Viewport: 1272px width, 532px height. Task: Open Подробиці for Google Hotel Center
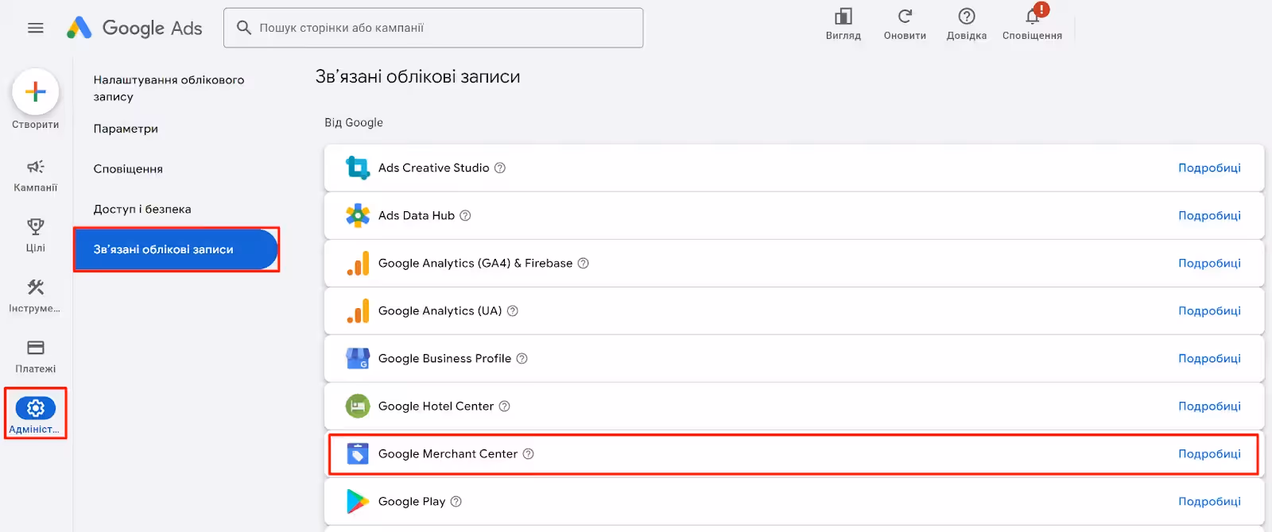[1209, 406]
